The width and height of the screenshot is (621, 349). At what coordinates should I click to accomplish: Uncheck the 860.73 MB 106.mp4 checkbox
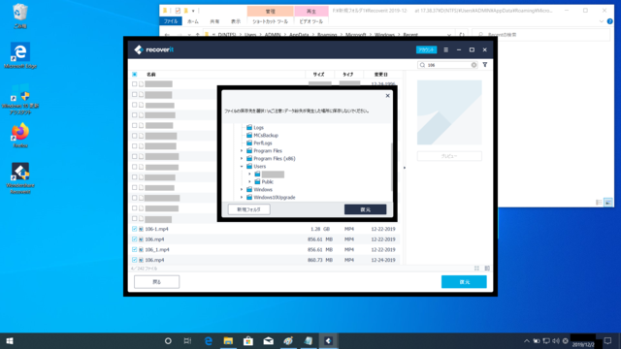[135, 260]
